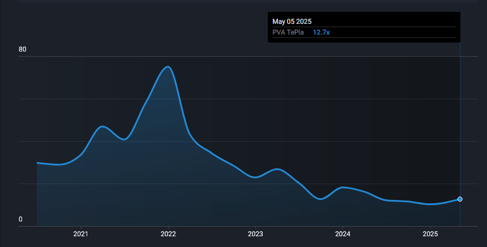Select the 2023 x-axis label

255,234
